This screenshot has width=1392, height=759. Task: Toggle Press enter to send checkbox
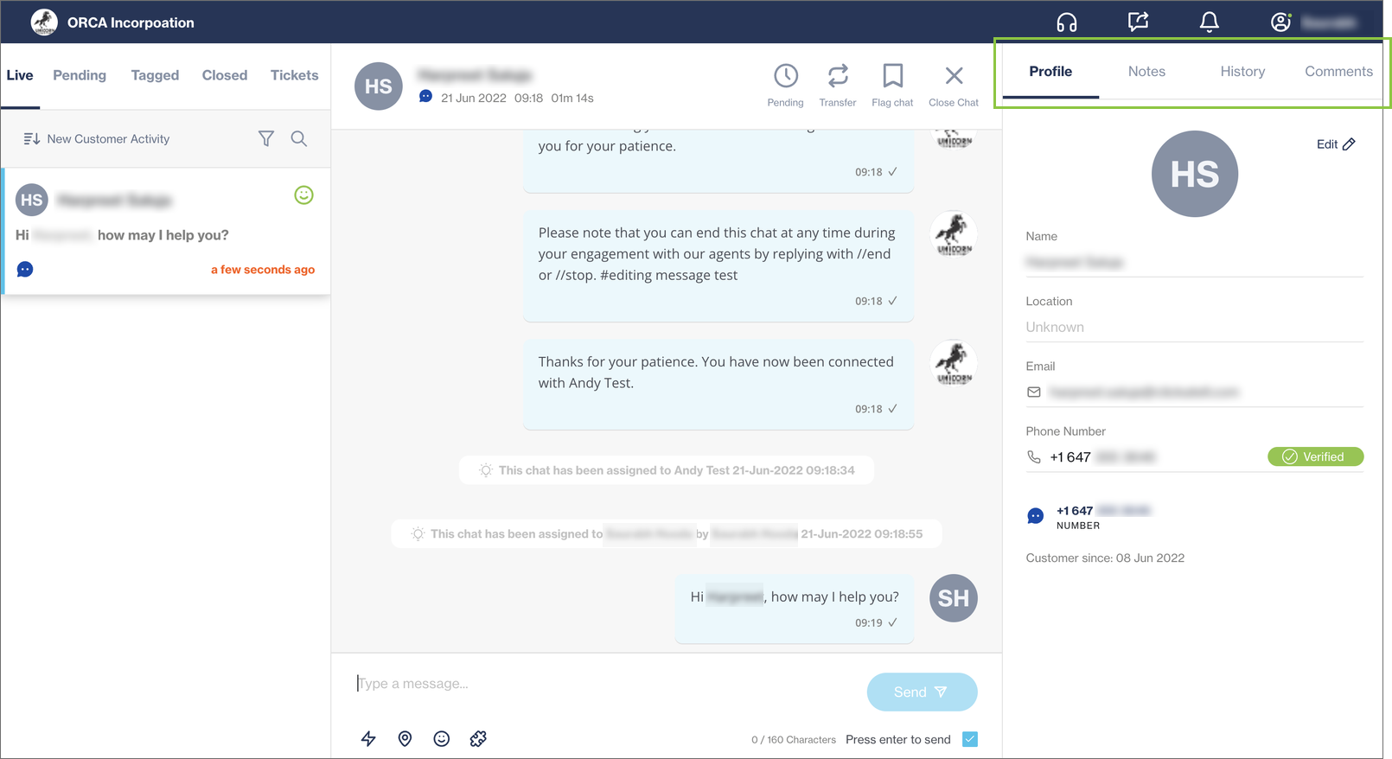[970, 739]
